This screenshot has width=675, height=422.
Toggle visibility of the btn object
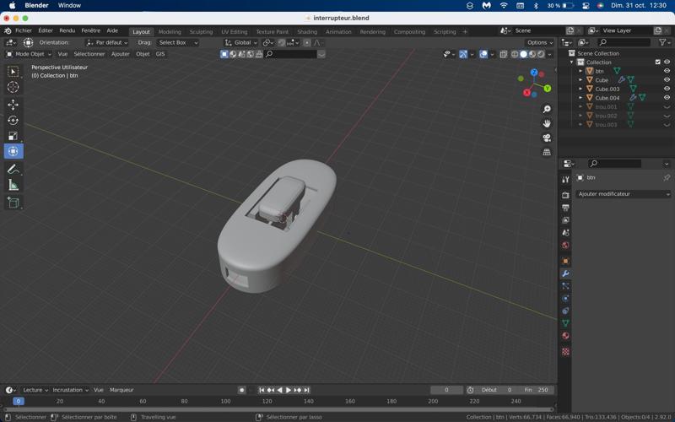[667, 71]
